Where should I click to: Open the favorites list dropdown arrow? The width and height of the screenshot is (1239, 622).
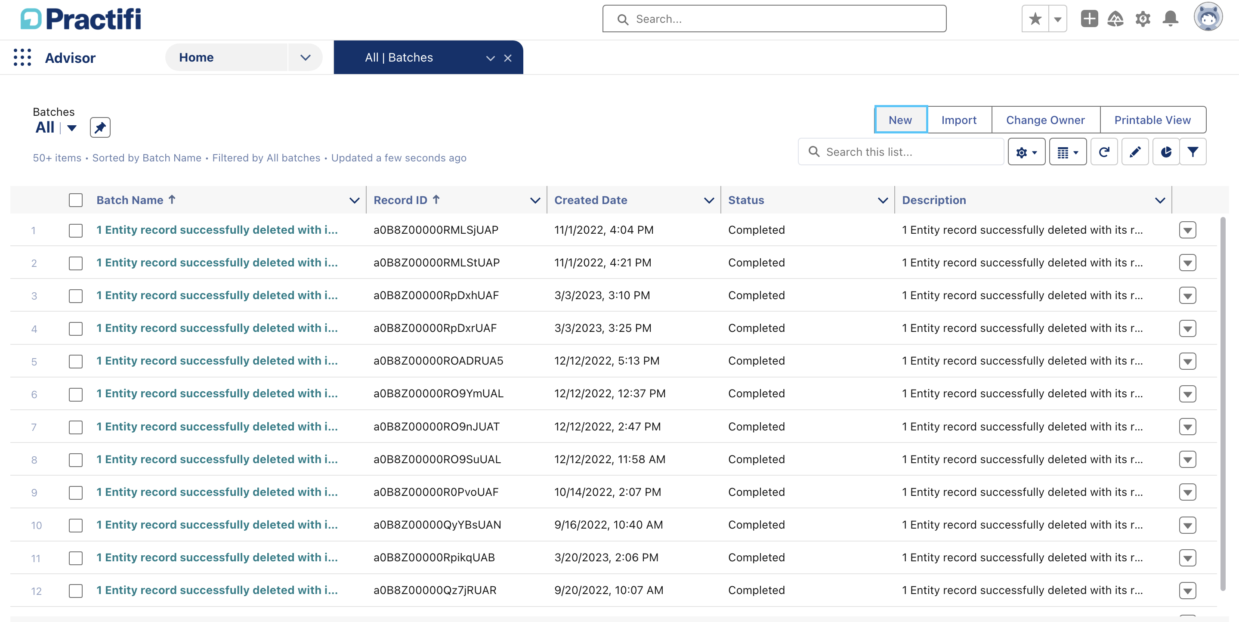pos(1057,19)
